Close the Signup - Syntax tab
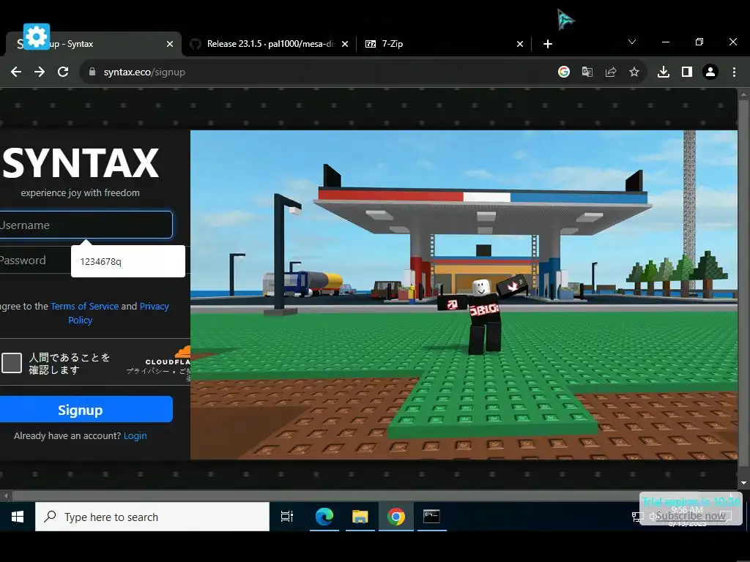This screenshot has height=562, width=750. coord(170,44)
